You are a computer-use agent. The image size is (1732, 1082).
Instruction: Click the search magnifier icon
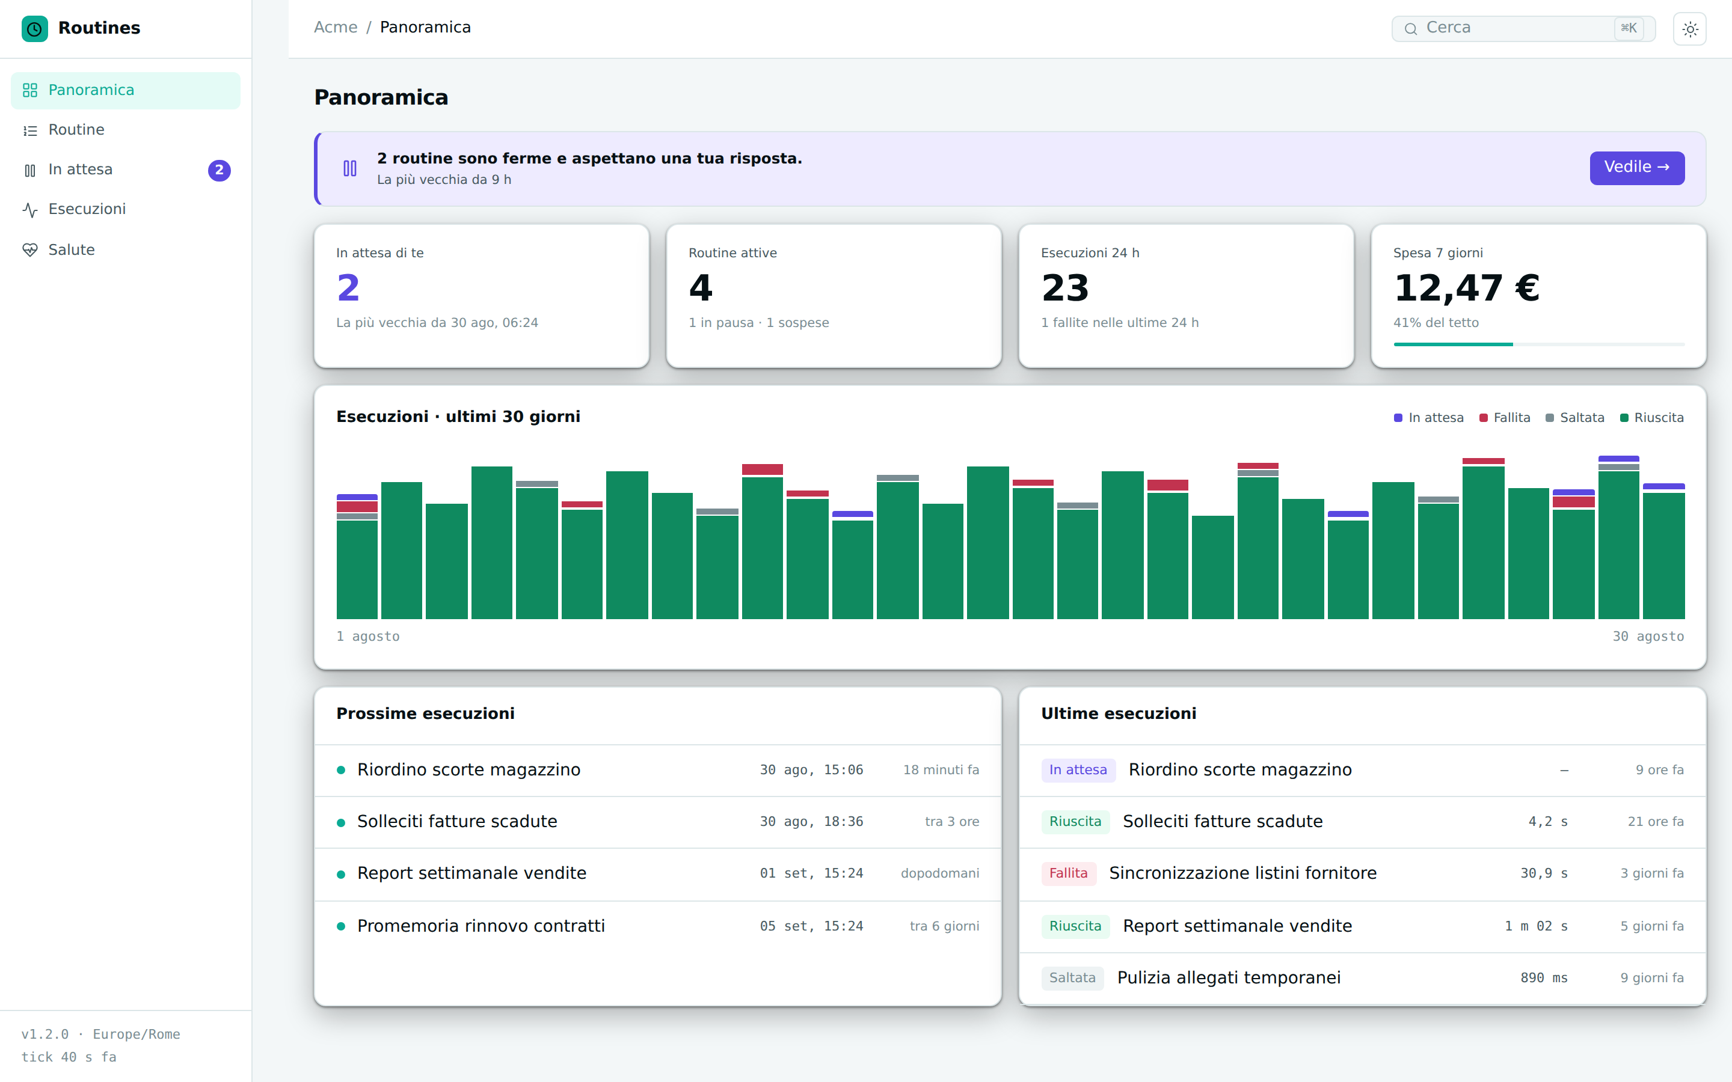tap(1411, 29)
